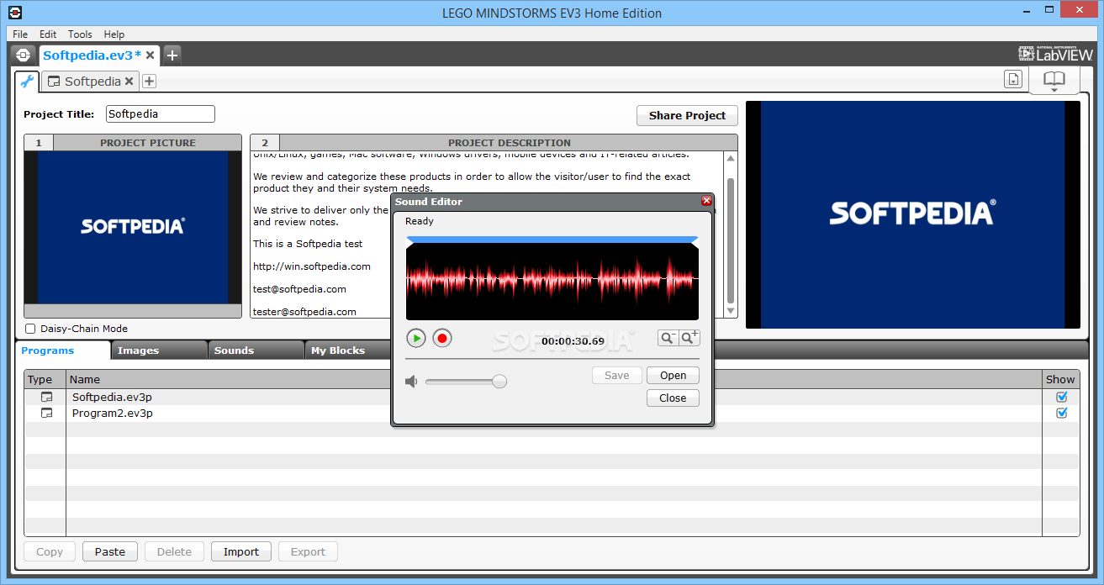
Task: Click the http://win.softpedia.com text
Action: [x=312, y=266]
